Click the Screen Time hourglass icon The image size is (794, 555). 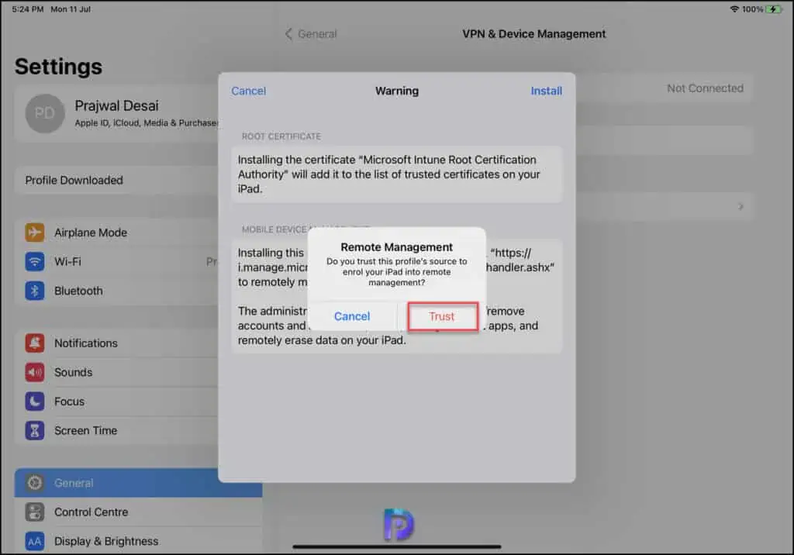34,431
